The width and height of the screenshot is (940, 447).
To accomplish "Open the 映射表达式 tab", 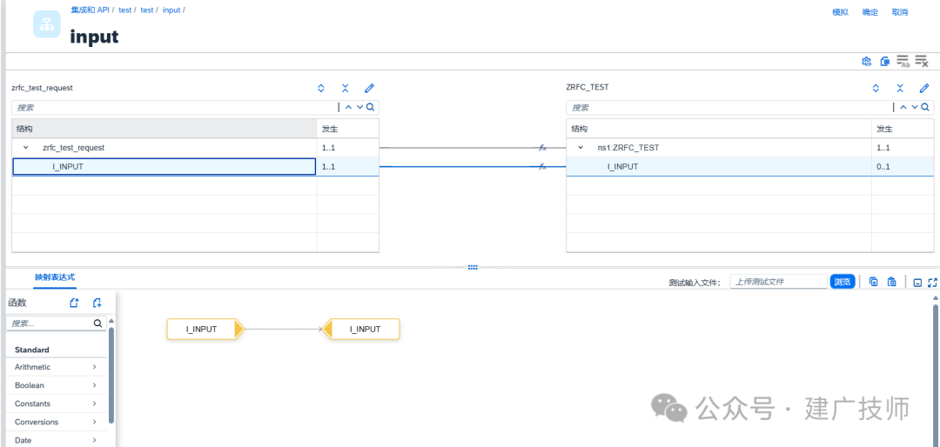I will [x=55, y=277].
